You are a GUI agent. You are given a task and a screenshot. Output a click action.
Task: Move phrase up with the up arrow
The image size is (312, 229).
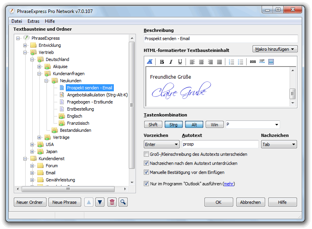tap(89, 202)
